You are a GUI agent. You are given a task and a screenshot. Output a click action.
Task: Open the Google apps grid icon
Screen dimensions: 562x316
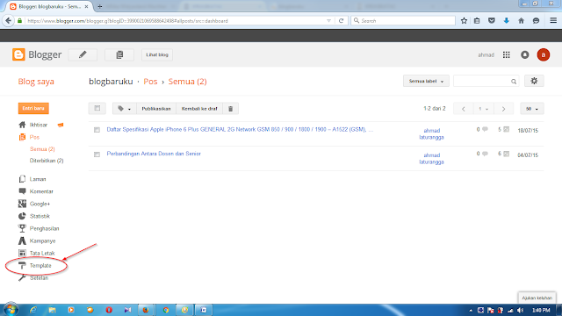coord(506,54)
